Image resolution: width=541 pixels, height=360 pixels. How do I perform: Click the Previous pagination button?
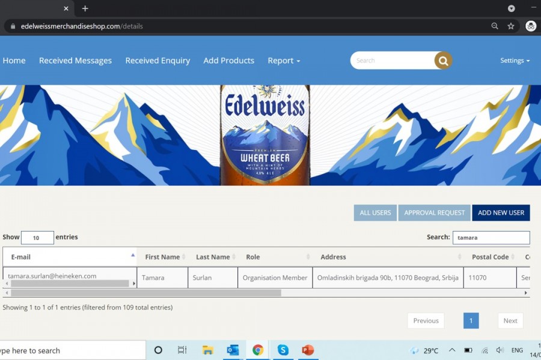(426, 321)
